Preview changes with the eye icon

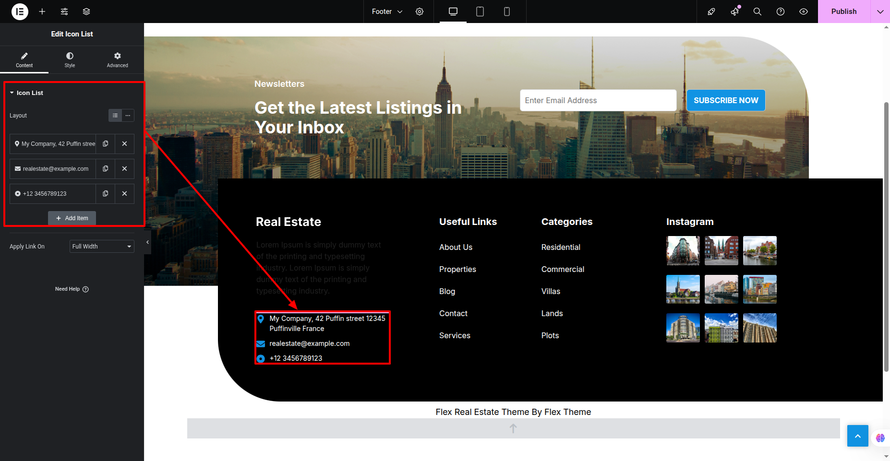(804, 12)
